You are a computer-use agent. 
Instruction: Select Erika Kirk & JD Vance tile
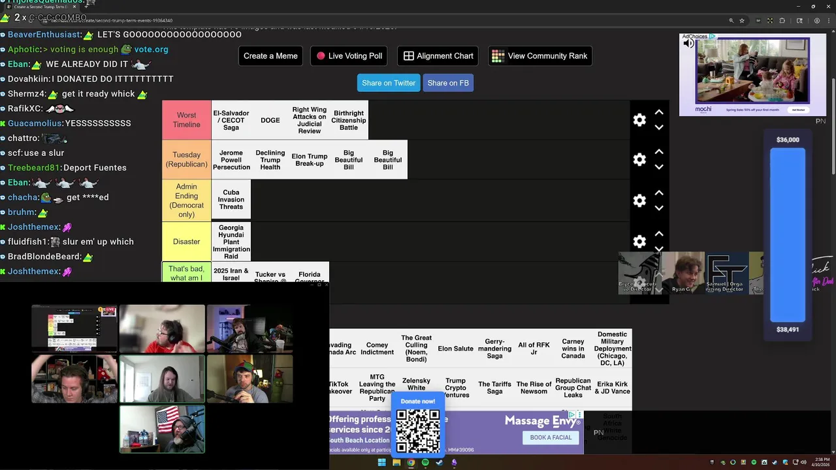click(x=612, y=388)
